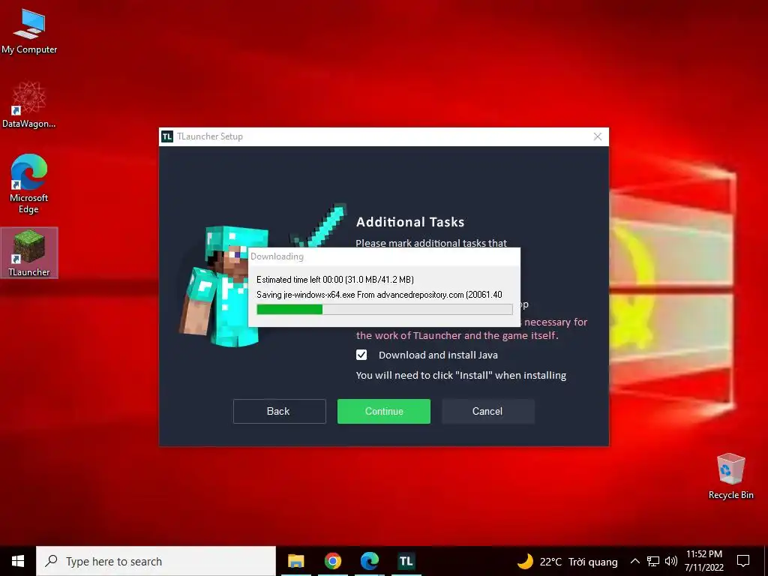Show hidden system tray icons
This screenshot has width=768, height=576.
(x=634, y=561)
